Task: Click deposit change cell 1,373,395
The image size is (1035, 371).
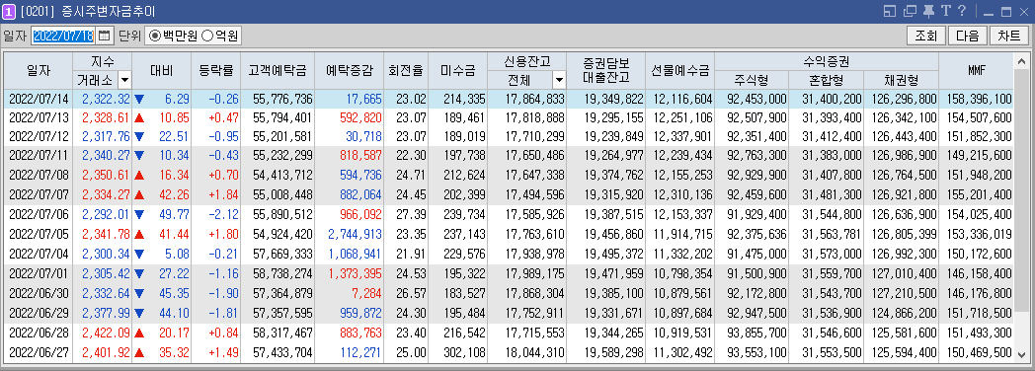Action: click(355, 273)
